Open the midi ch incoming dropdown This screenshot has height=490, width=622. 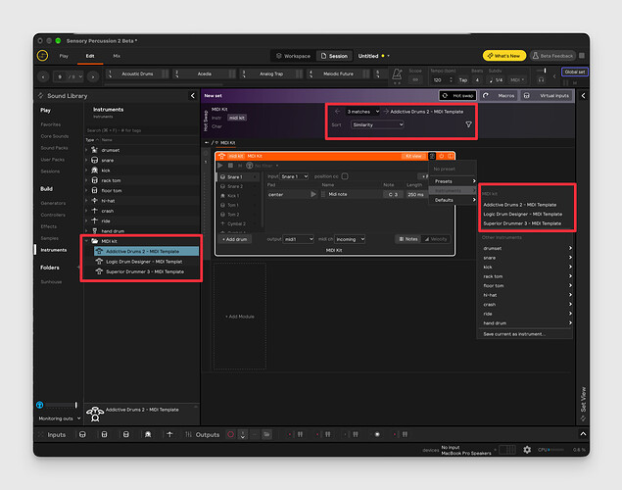click(350, 239)
